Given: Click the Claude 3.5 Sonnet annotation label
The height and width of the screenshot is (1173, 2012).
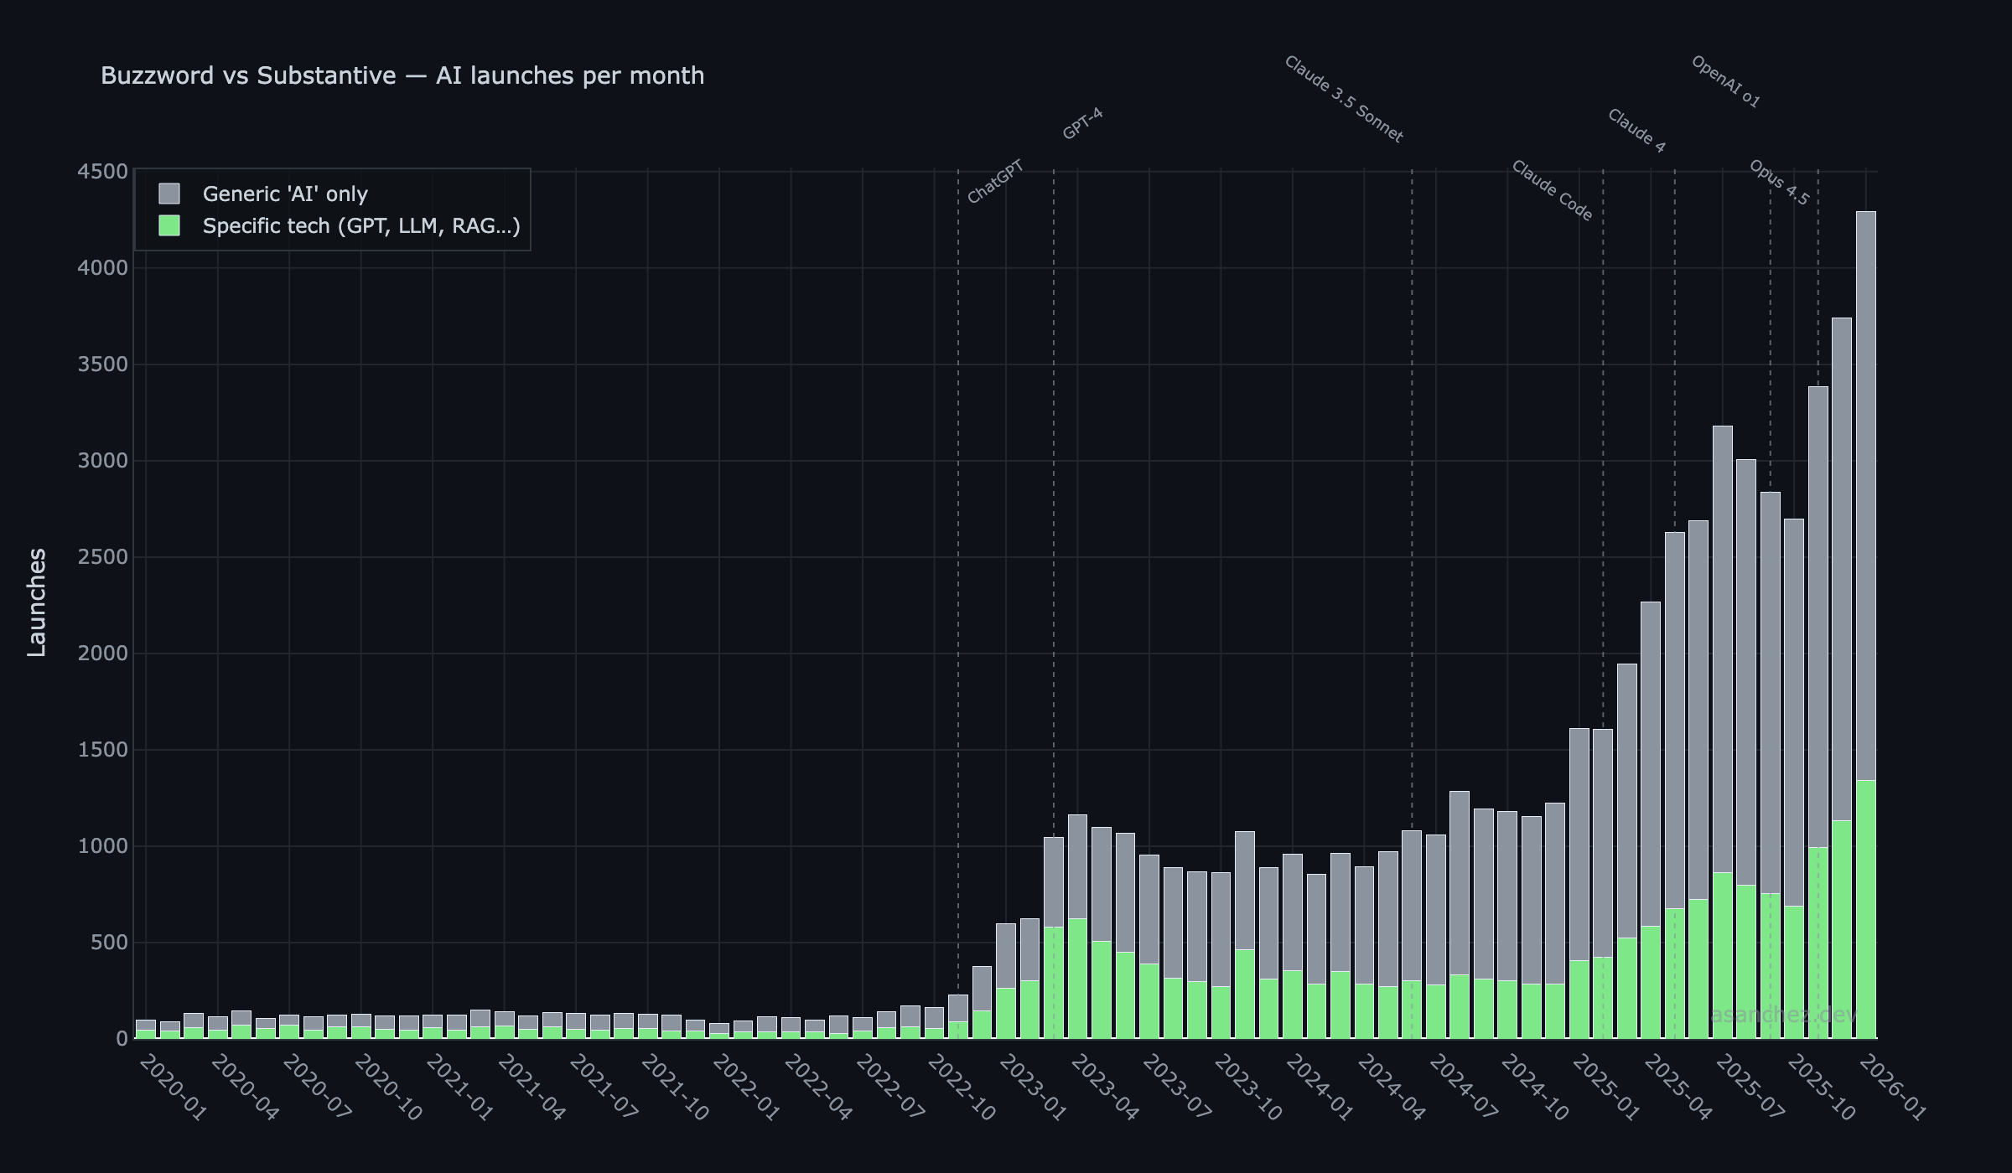Looking at the screenshot, I should (1343, 99).
